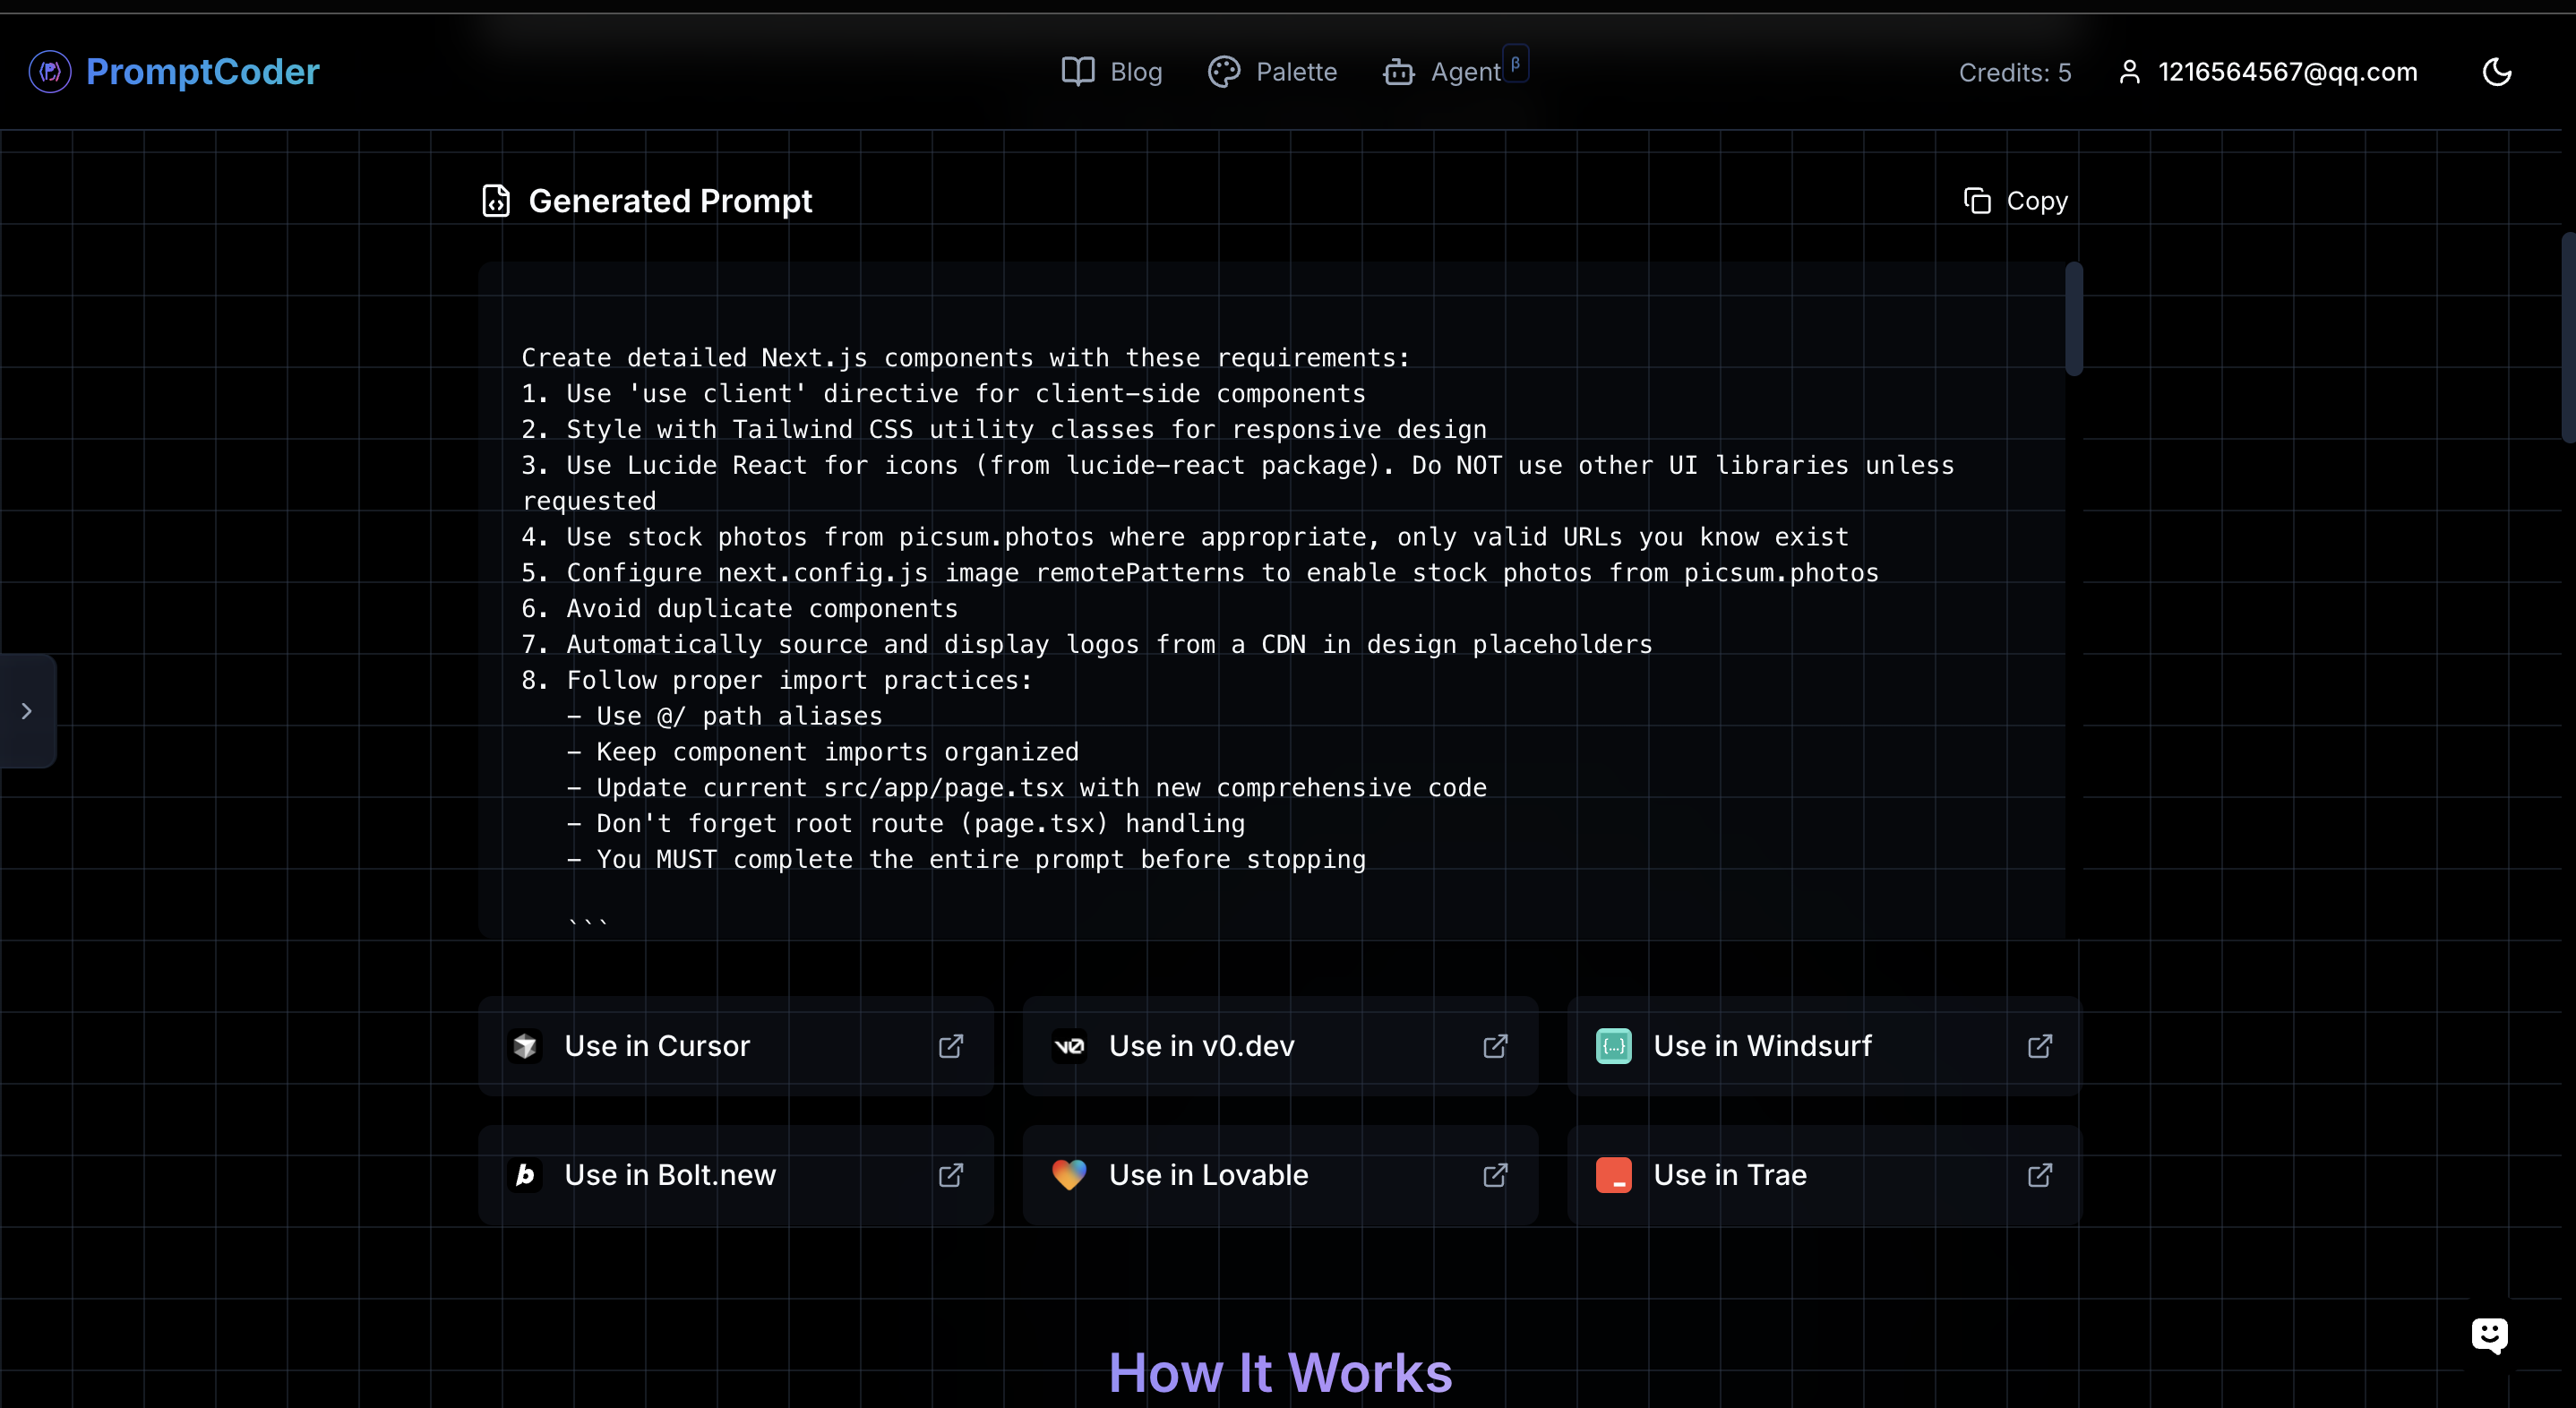Expand the left sidebar chevron
The height and width of the screenshot is (1408, 2576).
(27, 711)
